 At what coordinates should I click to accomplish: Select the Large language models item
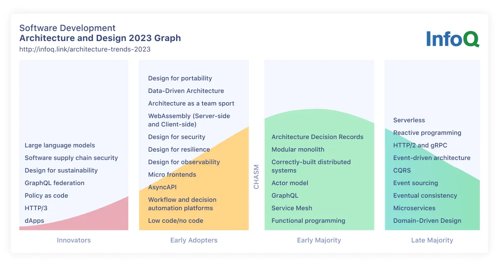(x=60, y=145)
